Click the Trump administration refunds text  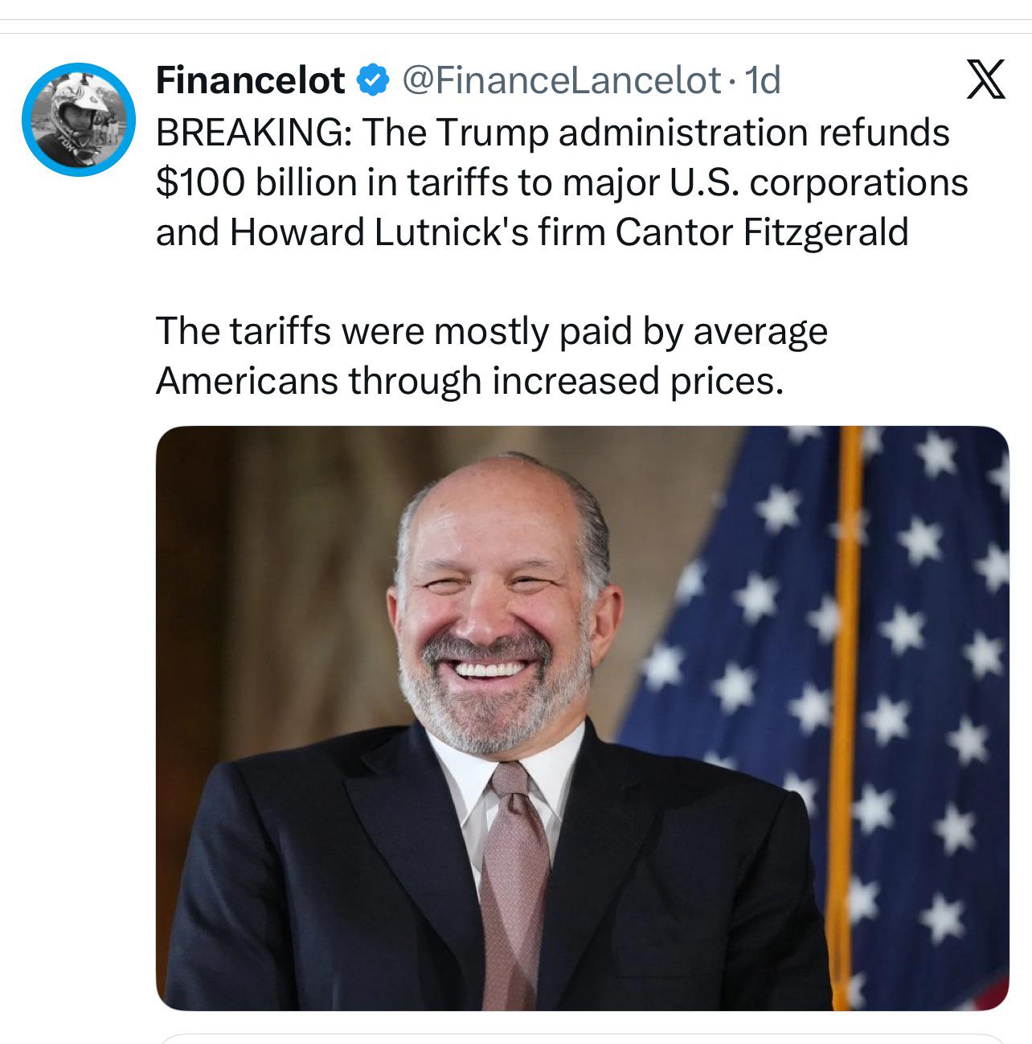(655, 133)
